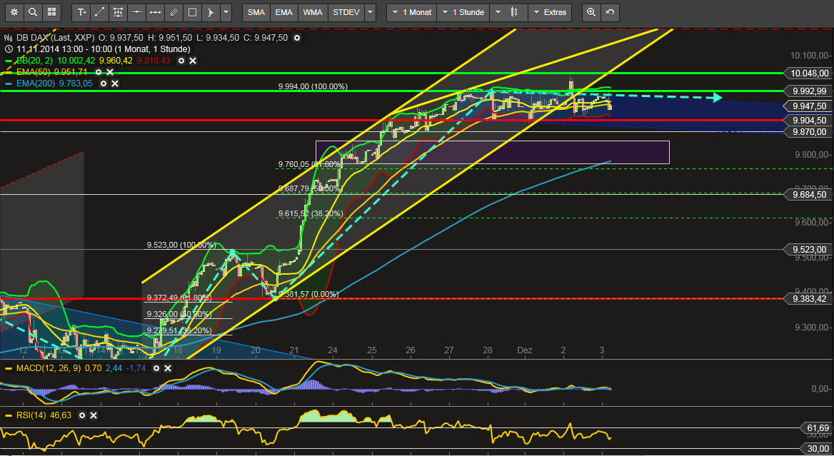The width and height of the screenshot is (834, 456).
Task: Select the parallel channel drawing tool
Action: [174, 12]
